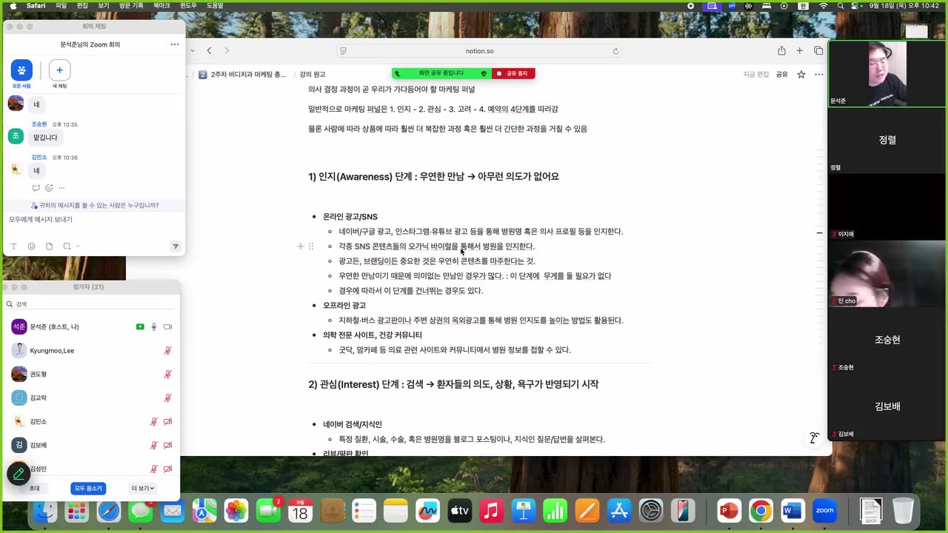
Task: Open the 방문 기록 menu
Action: coord(131,6)
